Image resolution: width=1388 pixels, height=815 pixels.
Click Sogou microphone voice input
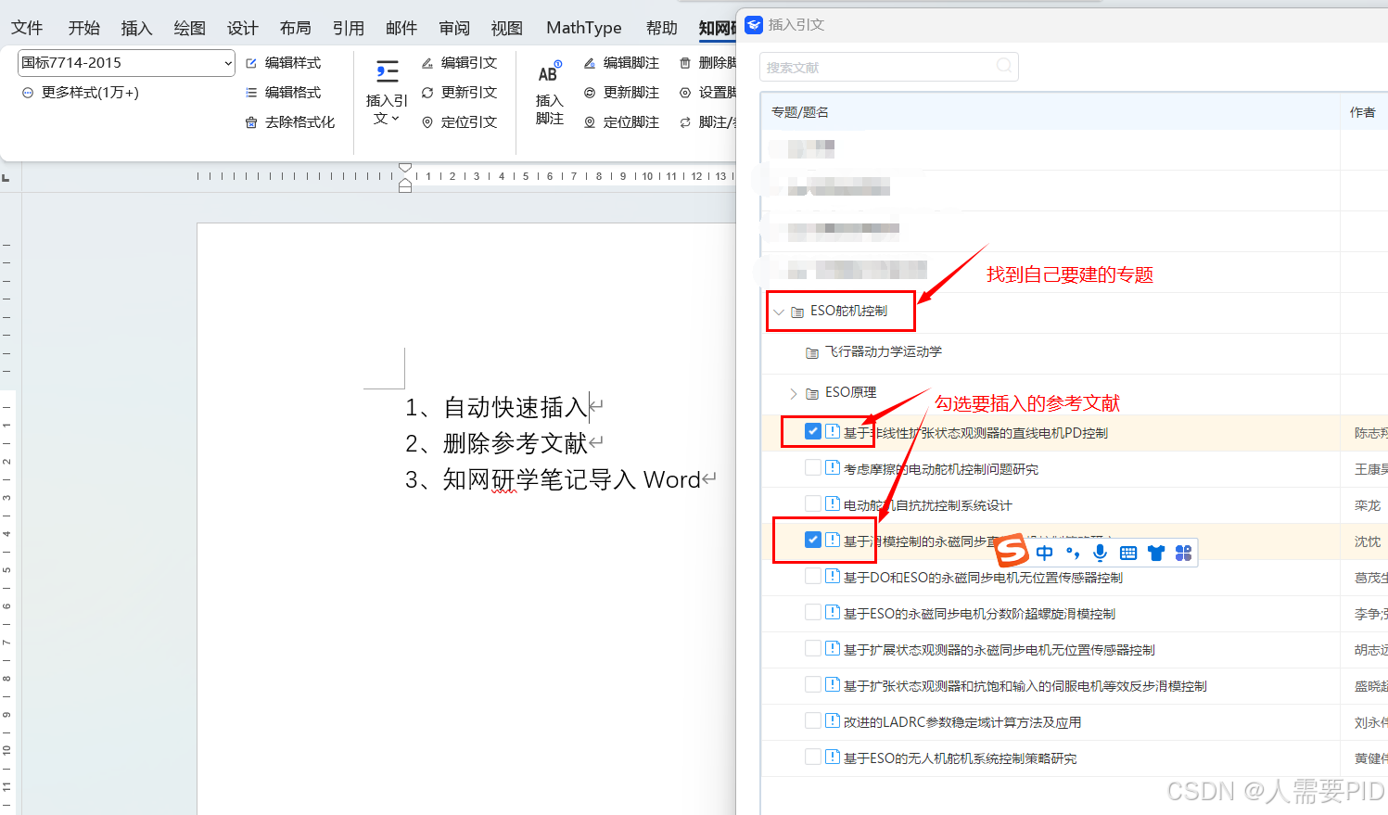[x=1100, y=554]
